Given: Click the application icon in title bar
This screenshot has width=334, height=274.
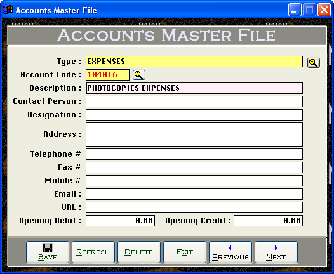Looking at the screenshot, I should pyautogui.click(x=8, y=10).
